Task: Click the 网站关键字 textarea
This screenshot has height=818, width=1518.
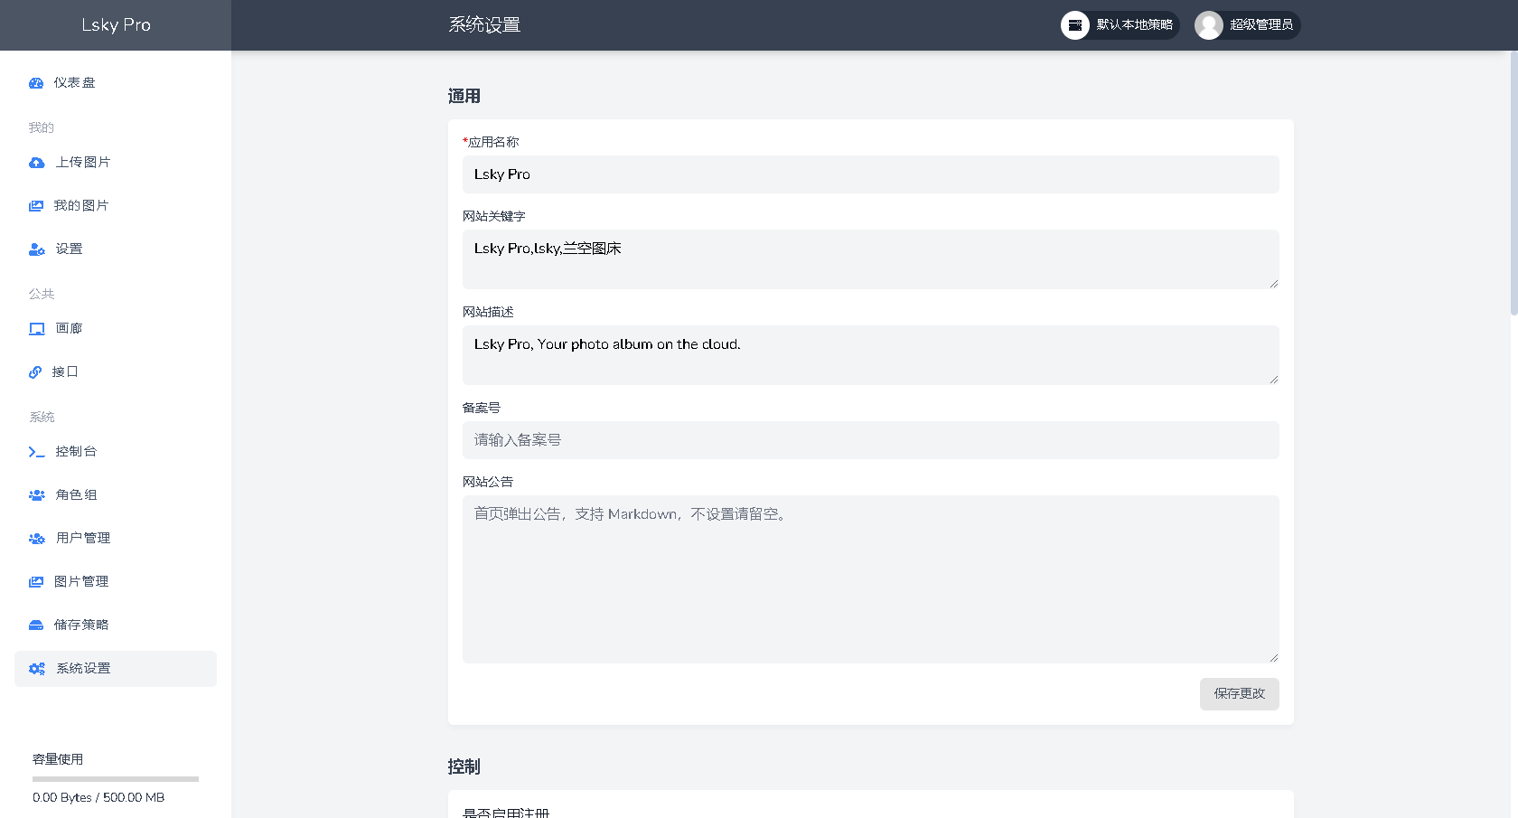Action: [x=871, y=259]
